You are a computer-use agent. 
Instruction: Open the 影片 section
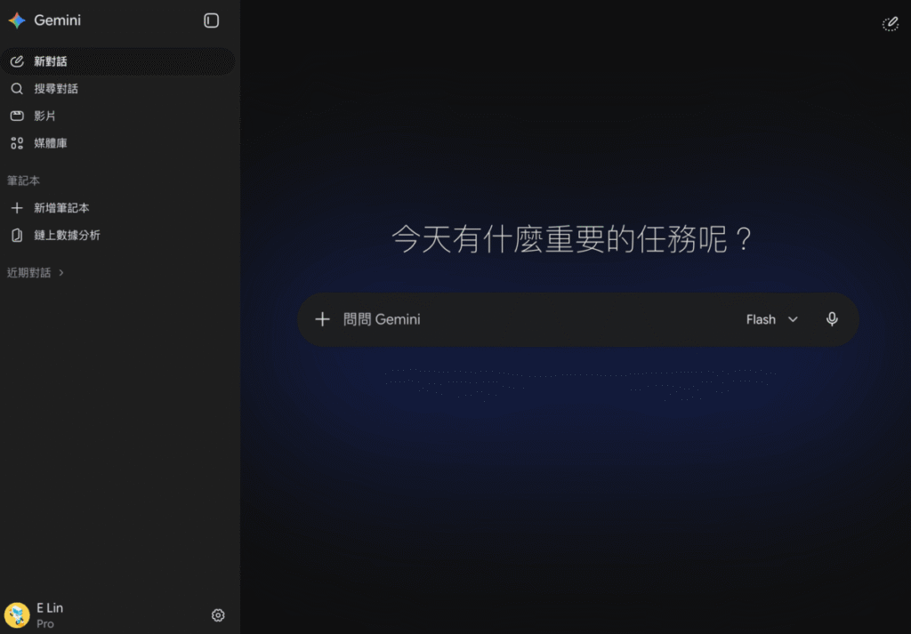118,116
